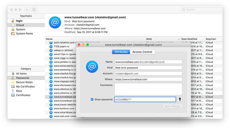230x128 pixels.
Task: Click the Save Changes button
Action: (x=172, y=106)
